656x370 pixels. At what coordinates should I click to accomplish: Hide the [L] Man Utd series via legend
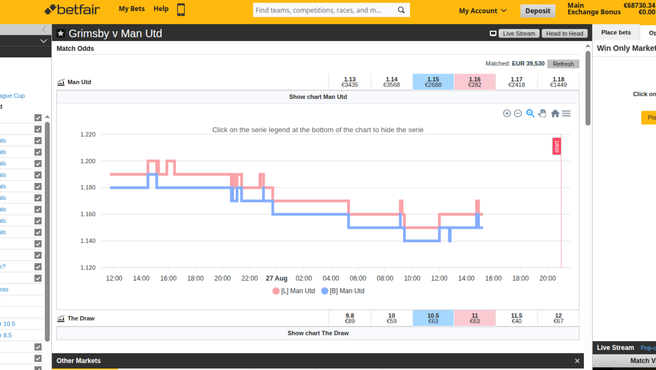[294, 291]
